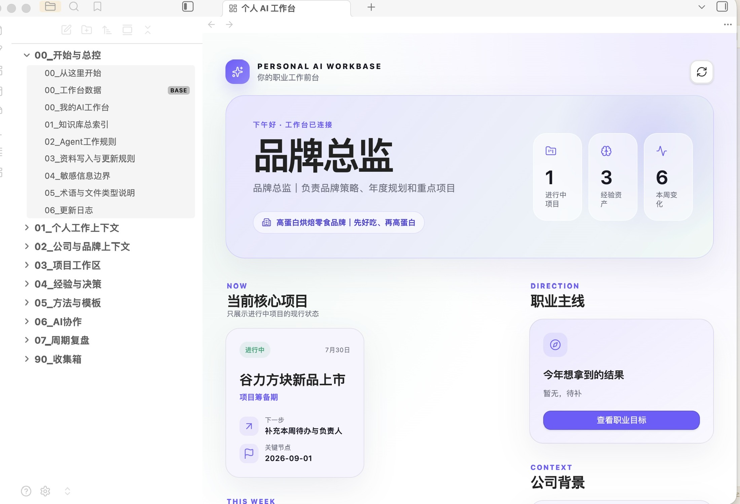Image resolution: width=740 pixels, height=504 pixels.
Task: Click the 进行中项目 stat card
Action: pos(557,177)
